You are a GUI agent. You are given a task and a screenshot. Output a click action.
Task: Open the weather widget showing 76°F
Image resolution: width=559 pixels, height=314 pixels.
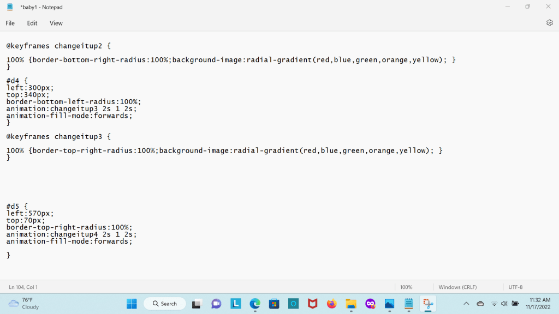24,304
